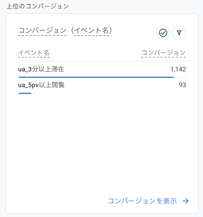Click the green checkmark data quality icon
The image size is (203, 217).
point(163,33)
